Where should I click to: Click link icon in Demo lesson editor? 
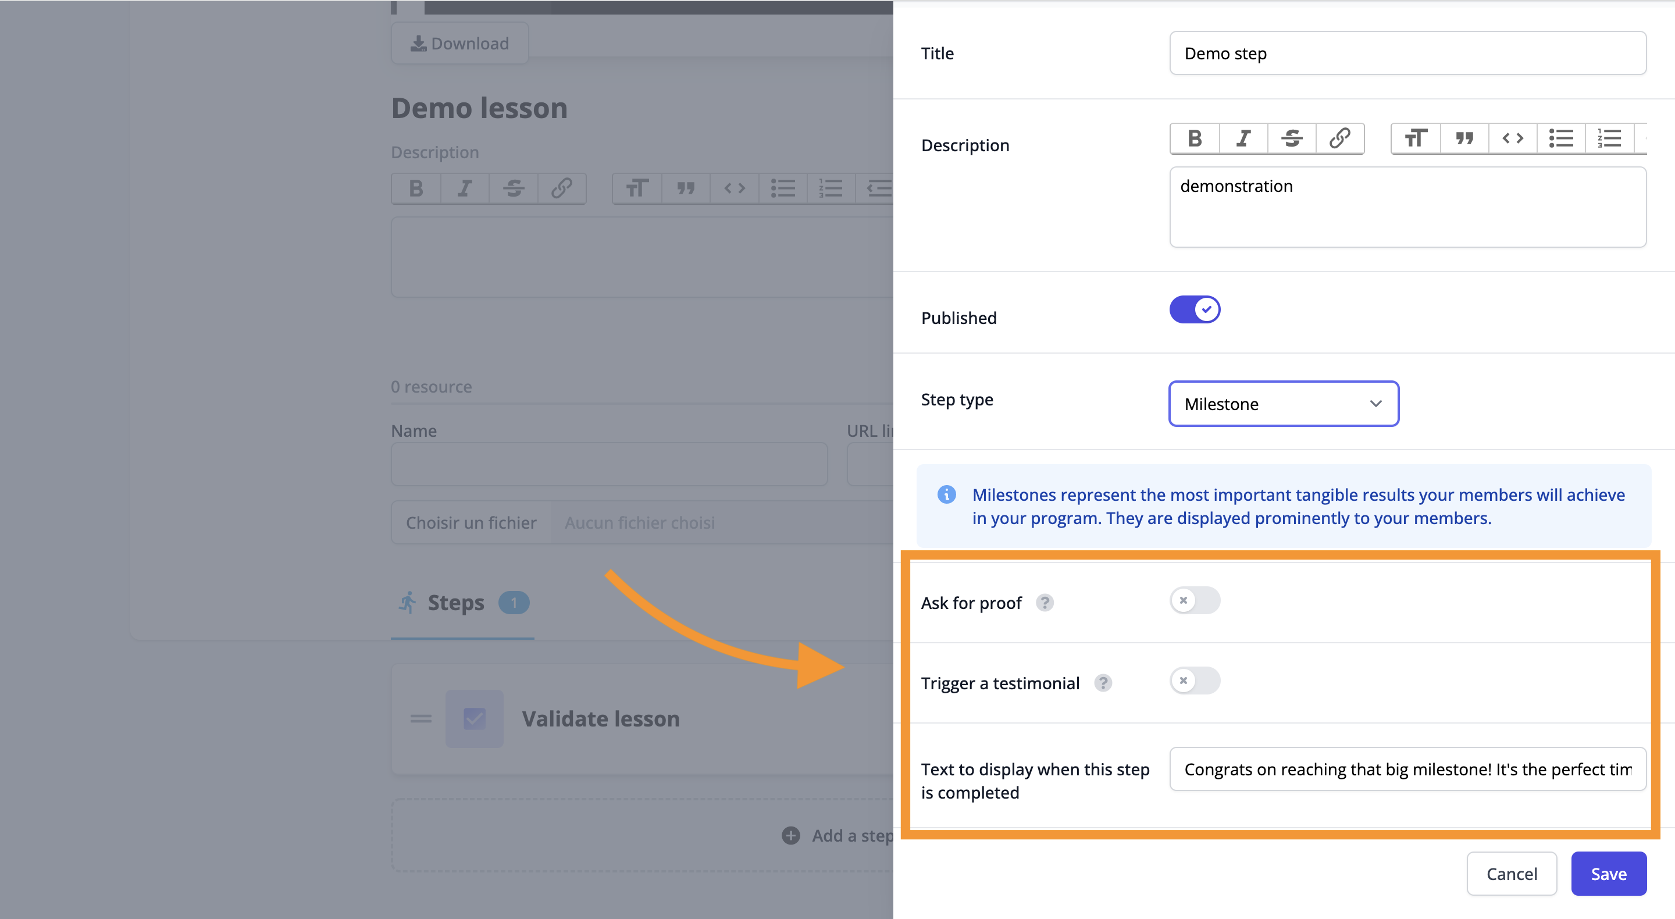pos(561,188)
